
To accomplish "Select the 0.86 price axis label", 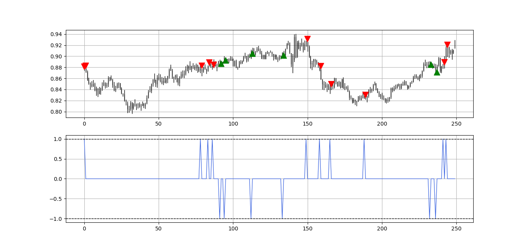I will click(x=57, y=79).
